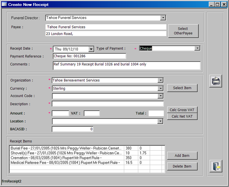Click inside the Comments text box

pos(126,65)
